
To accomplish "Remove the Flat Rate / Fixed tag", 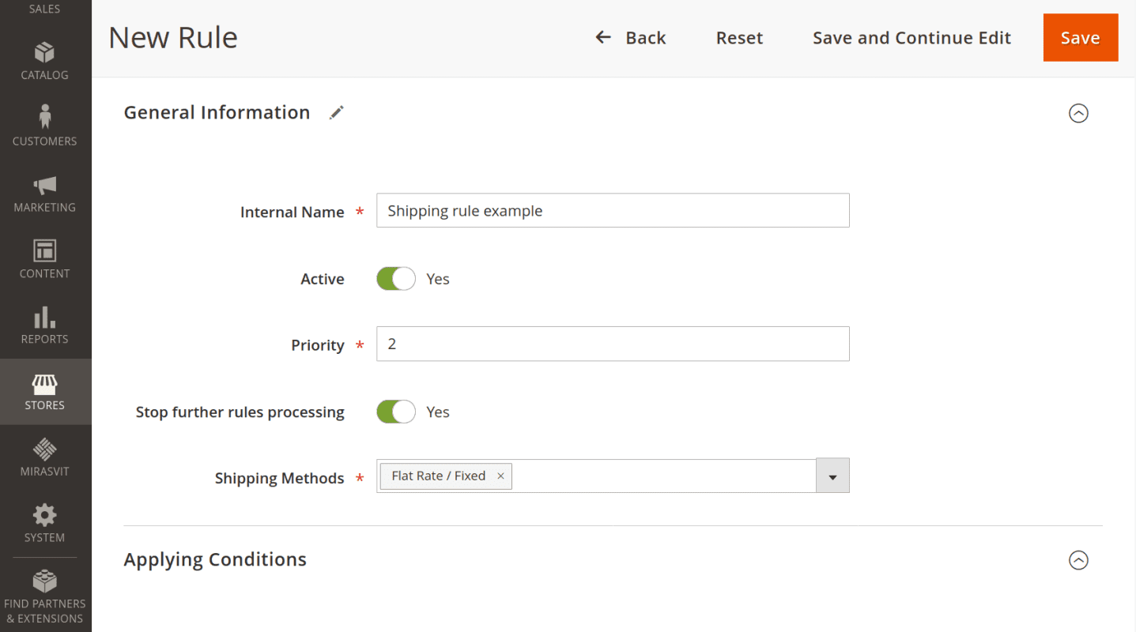I will (x=500, y=476).
